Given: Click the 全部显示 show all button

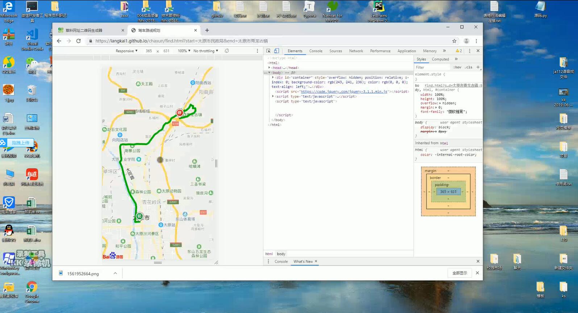Looking at the screenshot, I should point(460,273).
